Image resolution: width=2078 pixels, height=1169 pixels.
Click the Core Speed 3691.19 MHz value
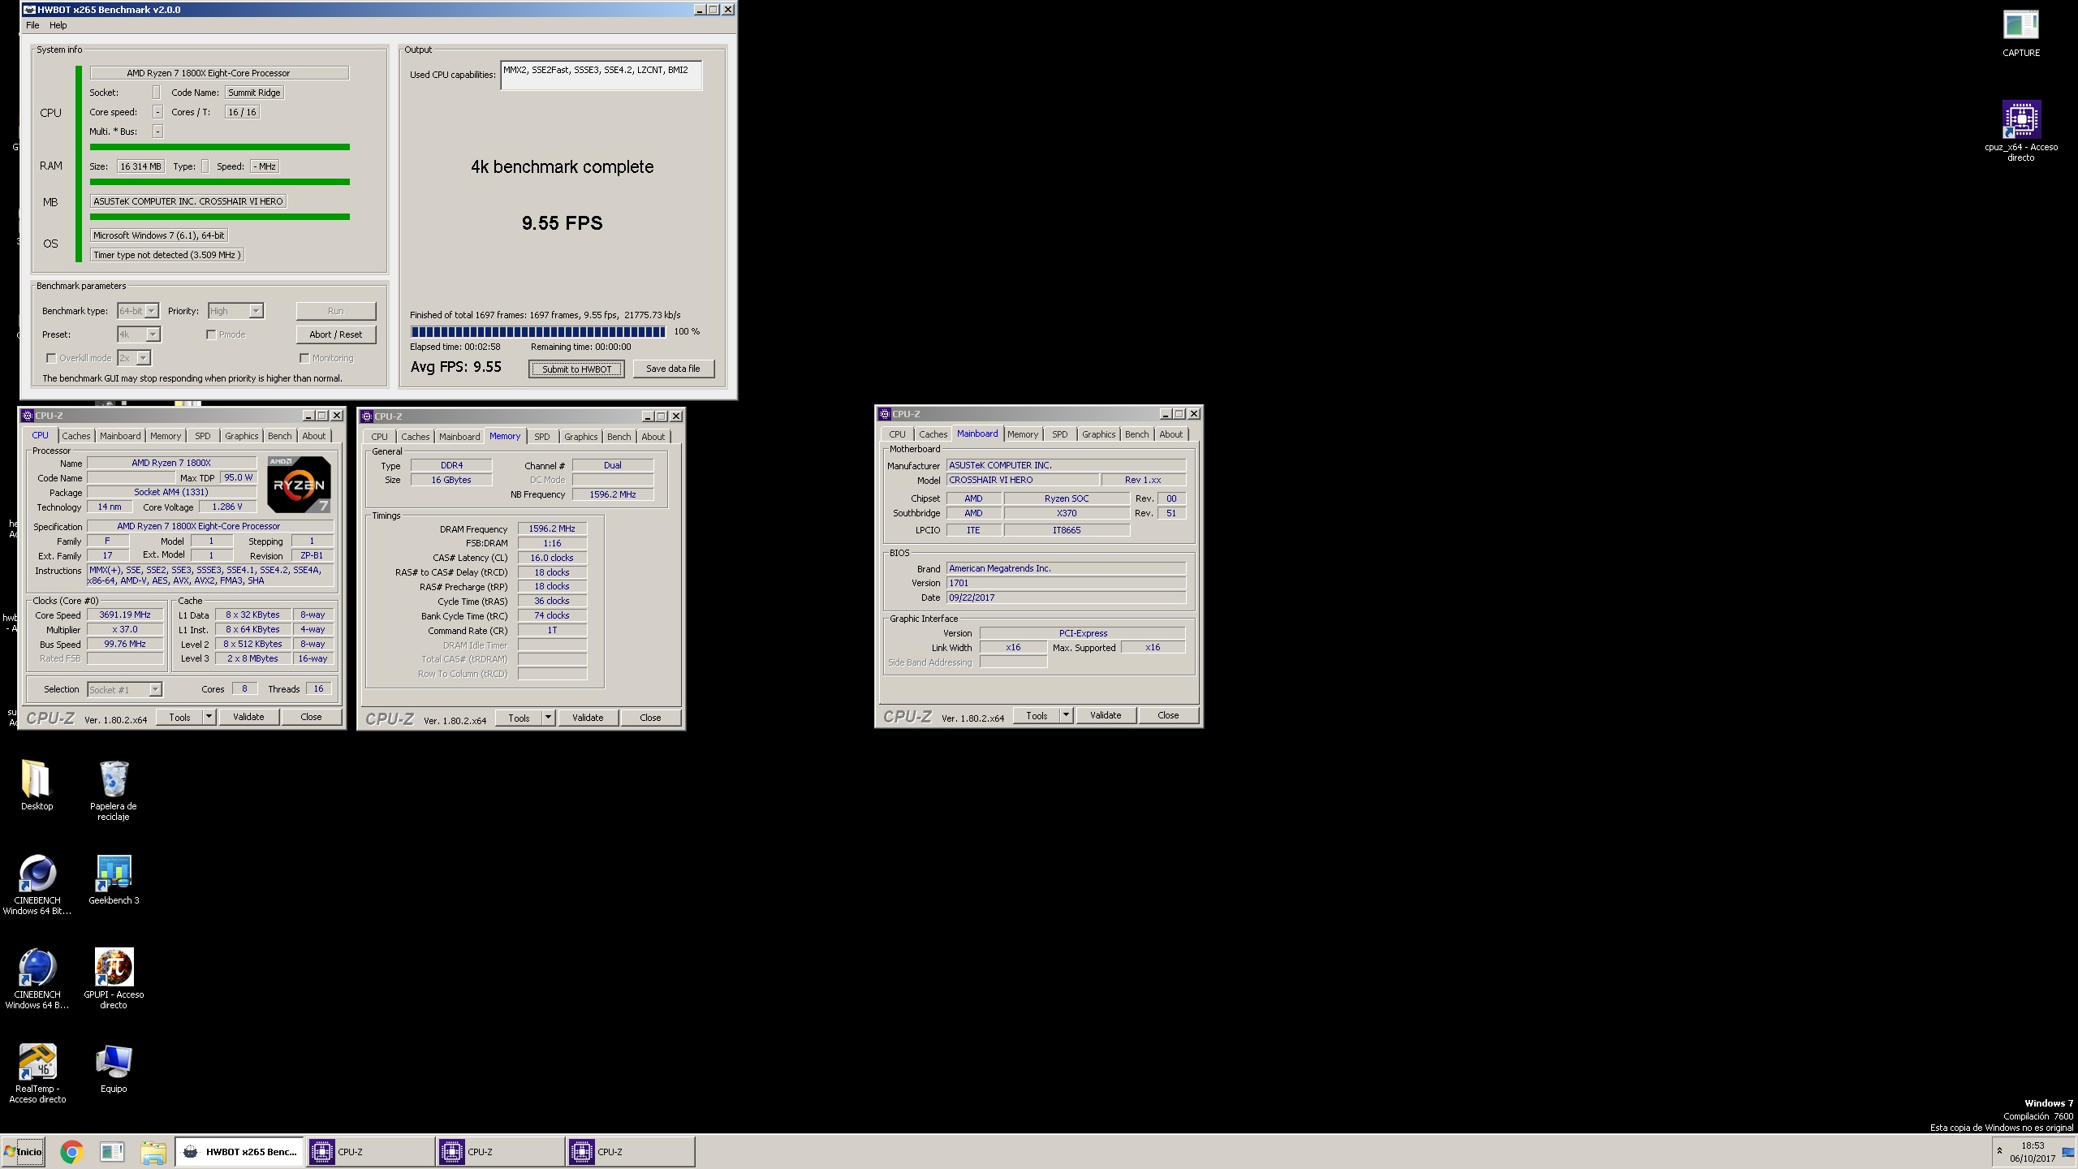coord(125,615)
